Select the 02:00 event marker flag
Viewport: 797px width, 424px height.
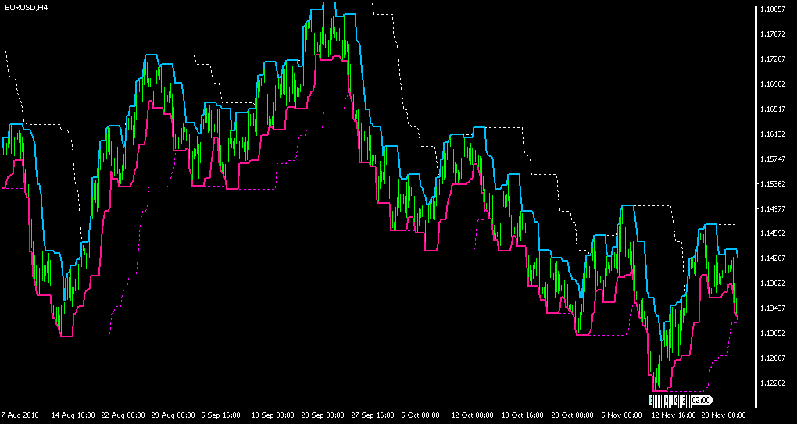(x=702, y=401)
